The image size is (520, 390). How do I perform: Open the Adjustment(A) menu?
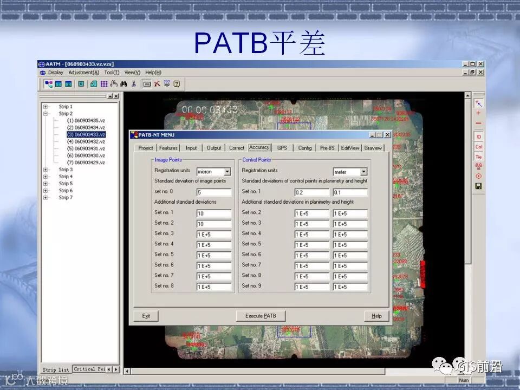pyautogui.click(x=84, y=72)
